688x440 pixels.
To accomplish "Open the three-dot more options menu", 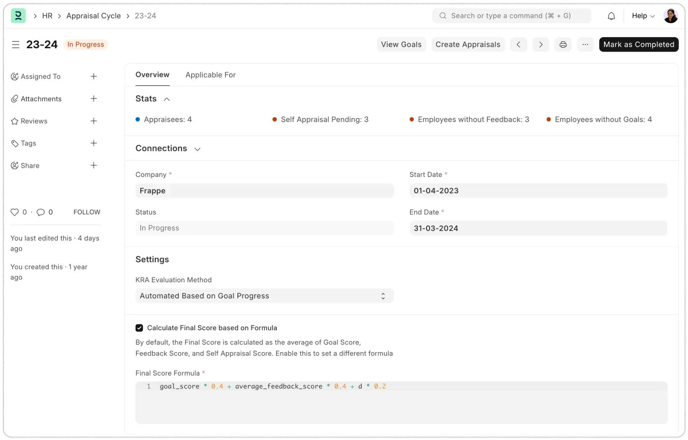I will (585, 44).
